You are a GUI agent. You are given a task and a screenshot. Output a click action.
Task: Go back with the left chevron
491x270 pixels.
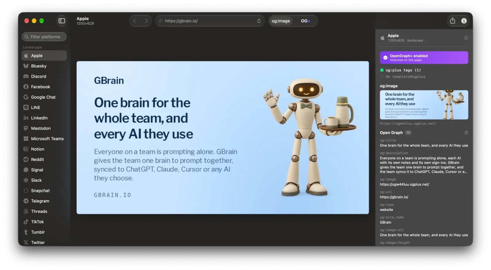[x=134, y=21]
